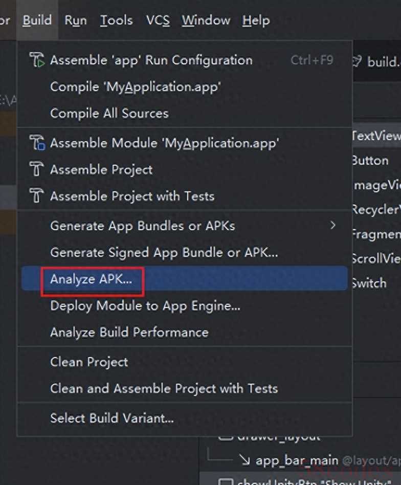The width and height of the screenshot is (401, 485).
Task: Open the VCS menu
Action: pos(158,20)
